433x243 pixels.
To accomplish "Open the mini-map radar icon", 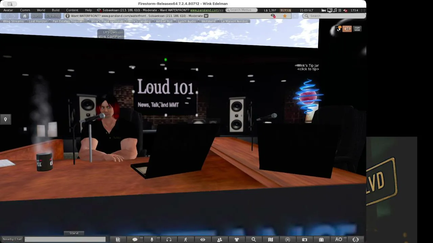I will pos(288,240).
